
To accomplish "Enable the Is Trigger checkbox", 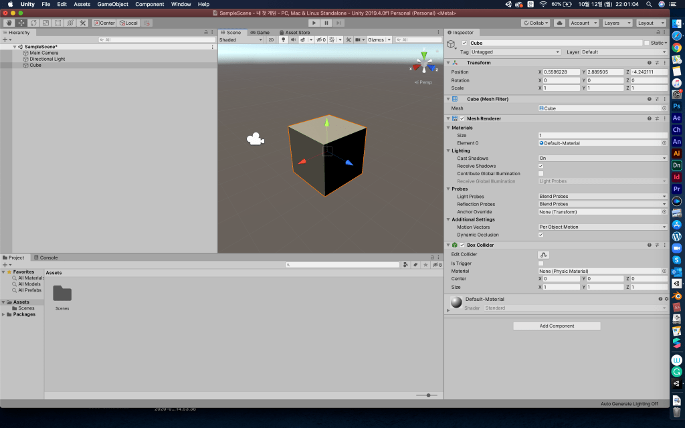I will pyautogui.click(x=541, y=263).
